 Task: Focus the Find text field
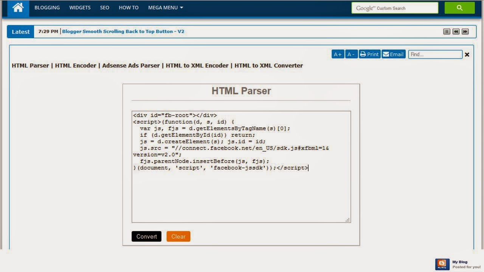coord(435,54)
